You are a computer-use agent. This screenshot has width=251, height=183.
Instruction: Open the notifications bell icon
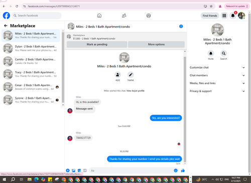[233, 16]
